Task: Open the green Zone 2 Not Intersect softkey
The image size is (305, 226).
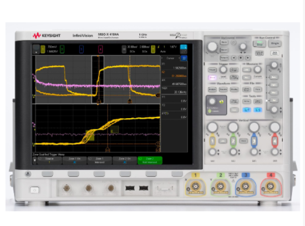Action: (150, 160)
